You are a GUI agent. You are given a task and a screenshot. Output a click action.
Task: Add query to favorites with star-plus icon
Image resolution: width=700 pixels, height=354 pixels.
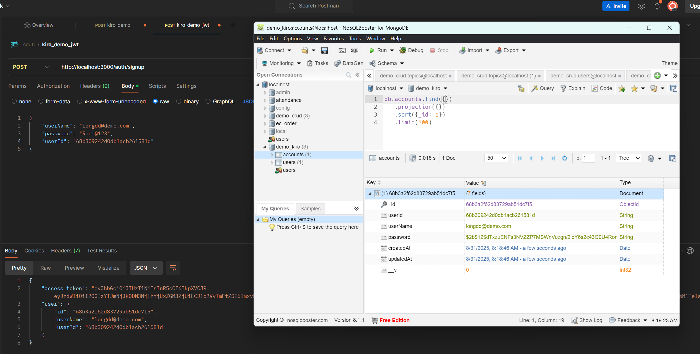pyautogui.click(x=622, y=89)
